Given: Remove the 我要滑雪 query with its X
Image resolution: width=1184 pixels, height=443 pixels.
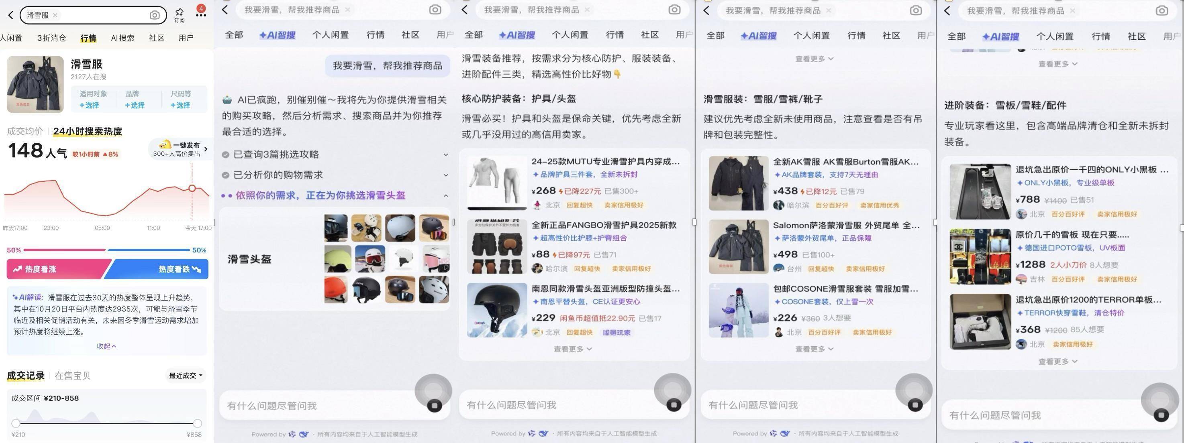Looking at the screenshot, I should (348, 9).
